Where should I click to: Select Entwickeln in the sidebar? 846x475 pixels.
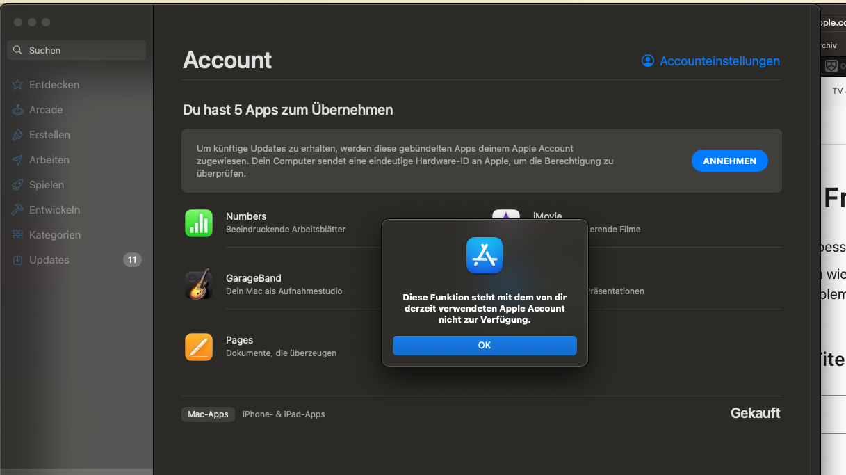tap(54, 210)
